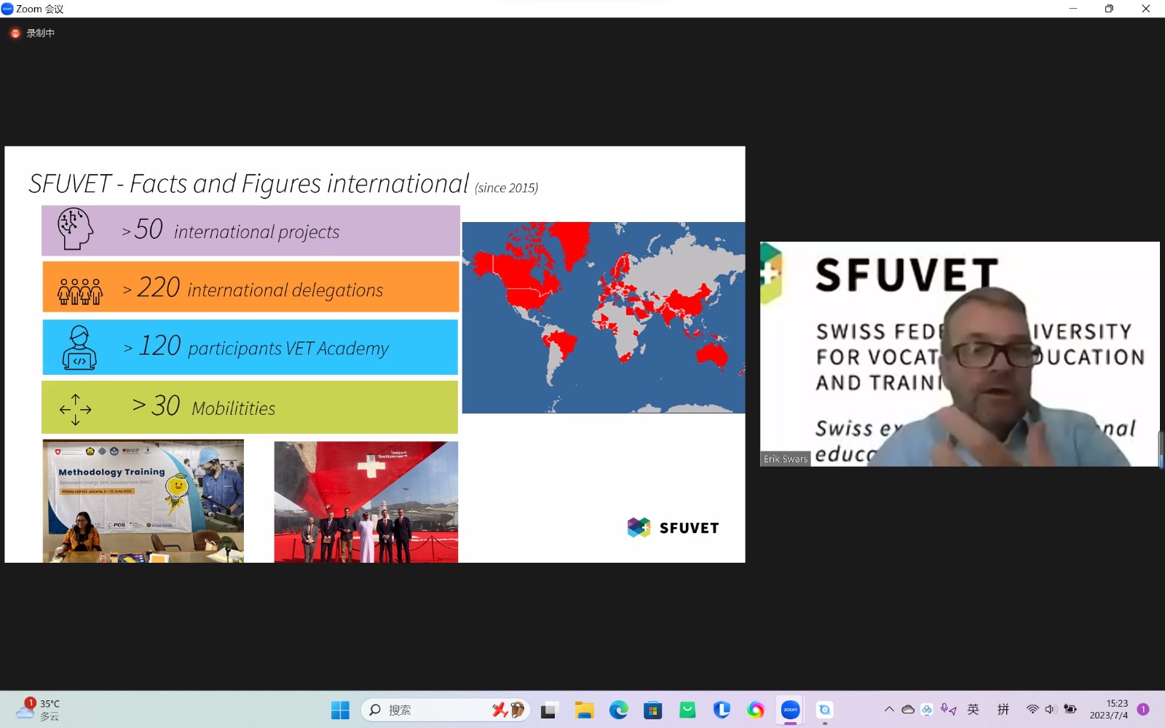Click the '>30 Mobilitities' bar

point(250,407)
